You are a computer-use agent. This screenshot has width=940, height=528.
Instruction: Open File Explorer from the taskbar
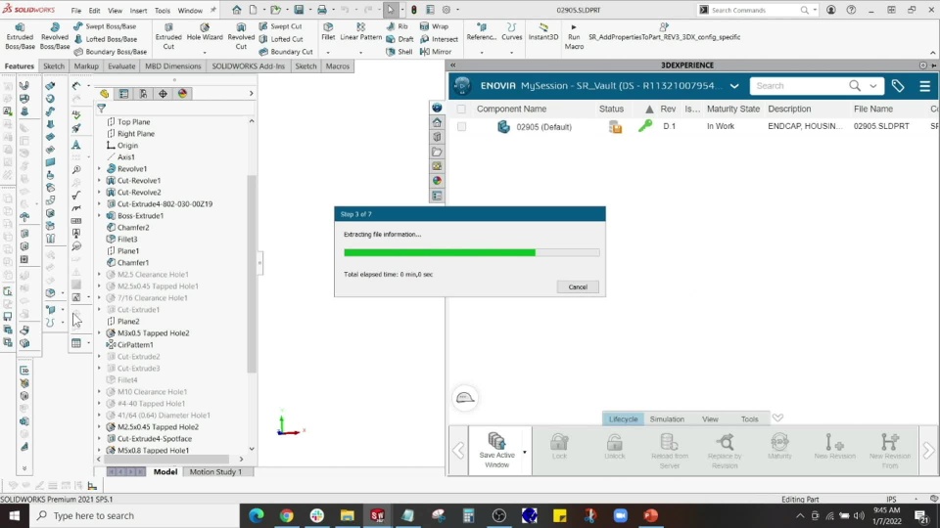[x=347, y=515]
